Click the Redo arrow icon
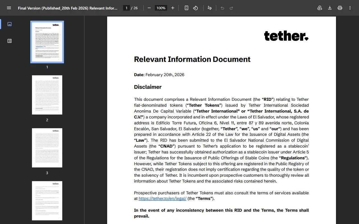The height and width of the screenshot is (224, 359). click(x=231, y=8)
